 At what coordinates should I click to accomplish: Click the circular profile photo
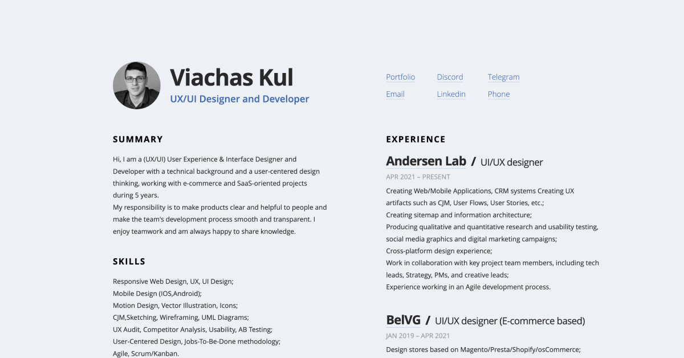click(x=137, y=86)
